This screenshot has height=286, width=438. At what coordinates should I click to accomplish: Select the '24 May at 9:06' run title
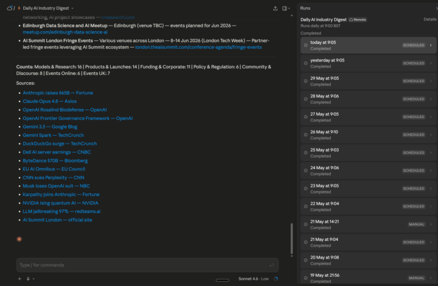[324, 168]
